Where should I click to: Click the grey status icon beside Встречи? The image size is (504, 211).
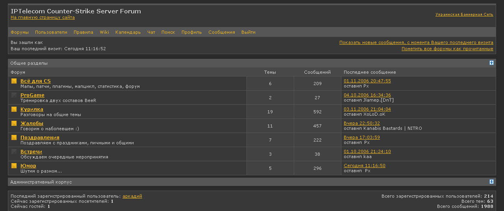click(14, 152)
